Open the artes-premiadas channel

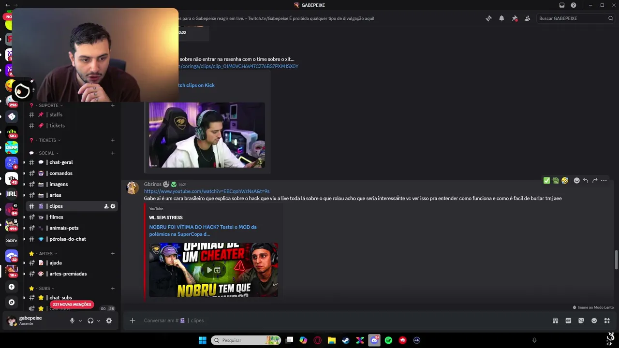(72, 274)
